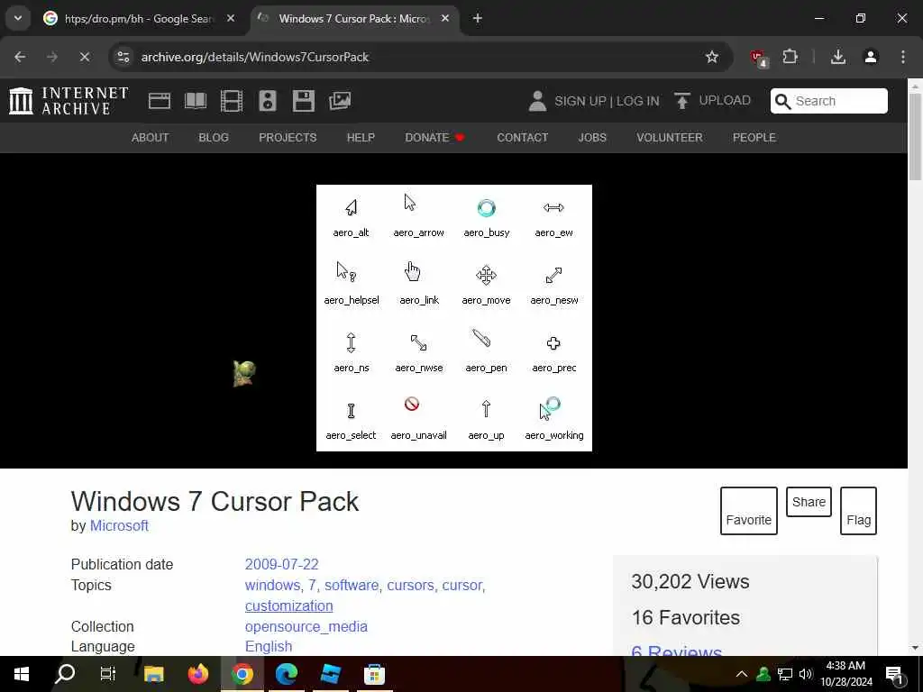Click the Favorite button

pyautogui.click(x=749, y=511)
